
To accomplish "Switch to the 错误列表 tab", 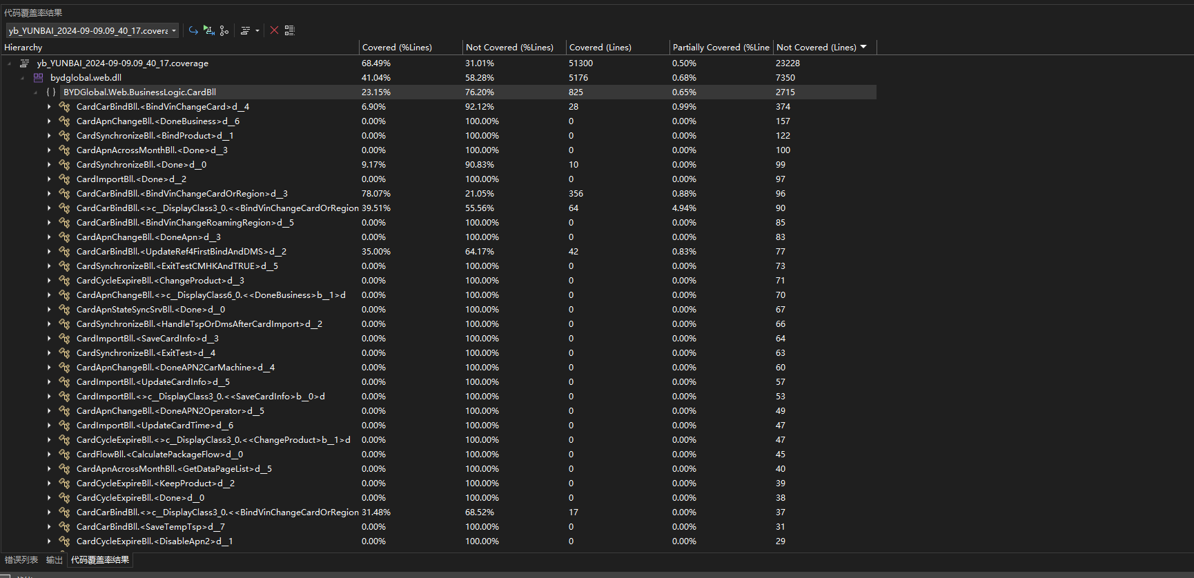I will coord(21,560).
